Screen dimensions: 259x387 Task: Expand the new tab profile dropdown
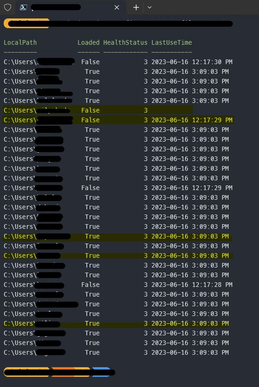tap(150, 8)
